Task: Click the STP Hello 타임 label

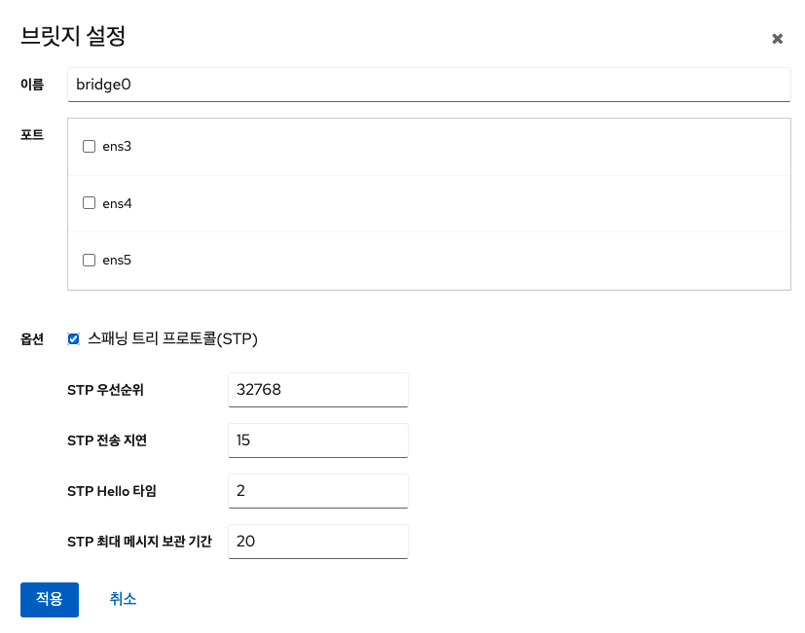Action: 112,491
